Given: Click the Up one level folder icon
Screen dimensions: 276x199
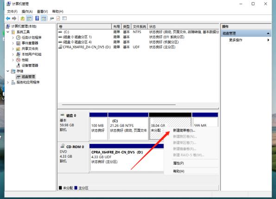Looking at the screenshot, I should pos(22,18).
